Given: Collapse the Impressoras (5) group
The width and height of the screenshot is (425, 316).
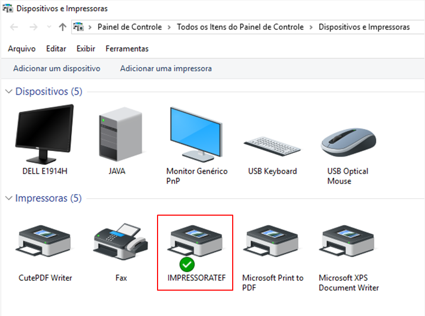Looking at the screenshot, I should pos(9,198).
